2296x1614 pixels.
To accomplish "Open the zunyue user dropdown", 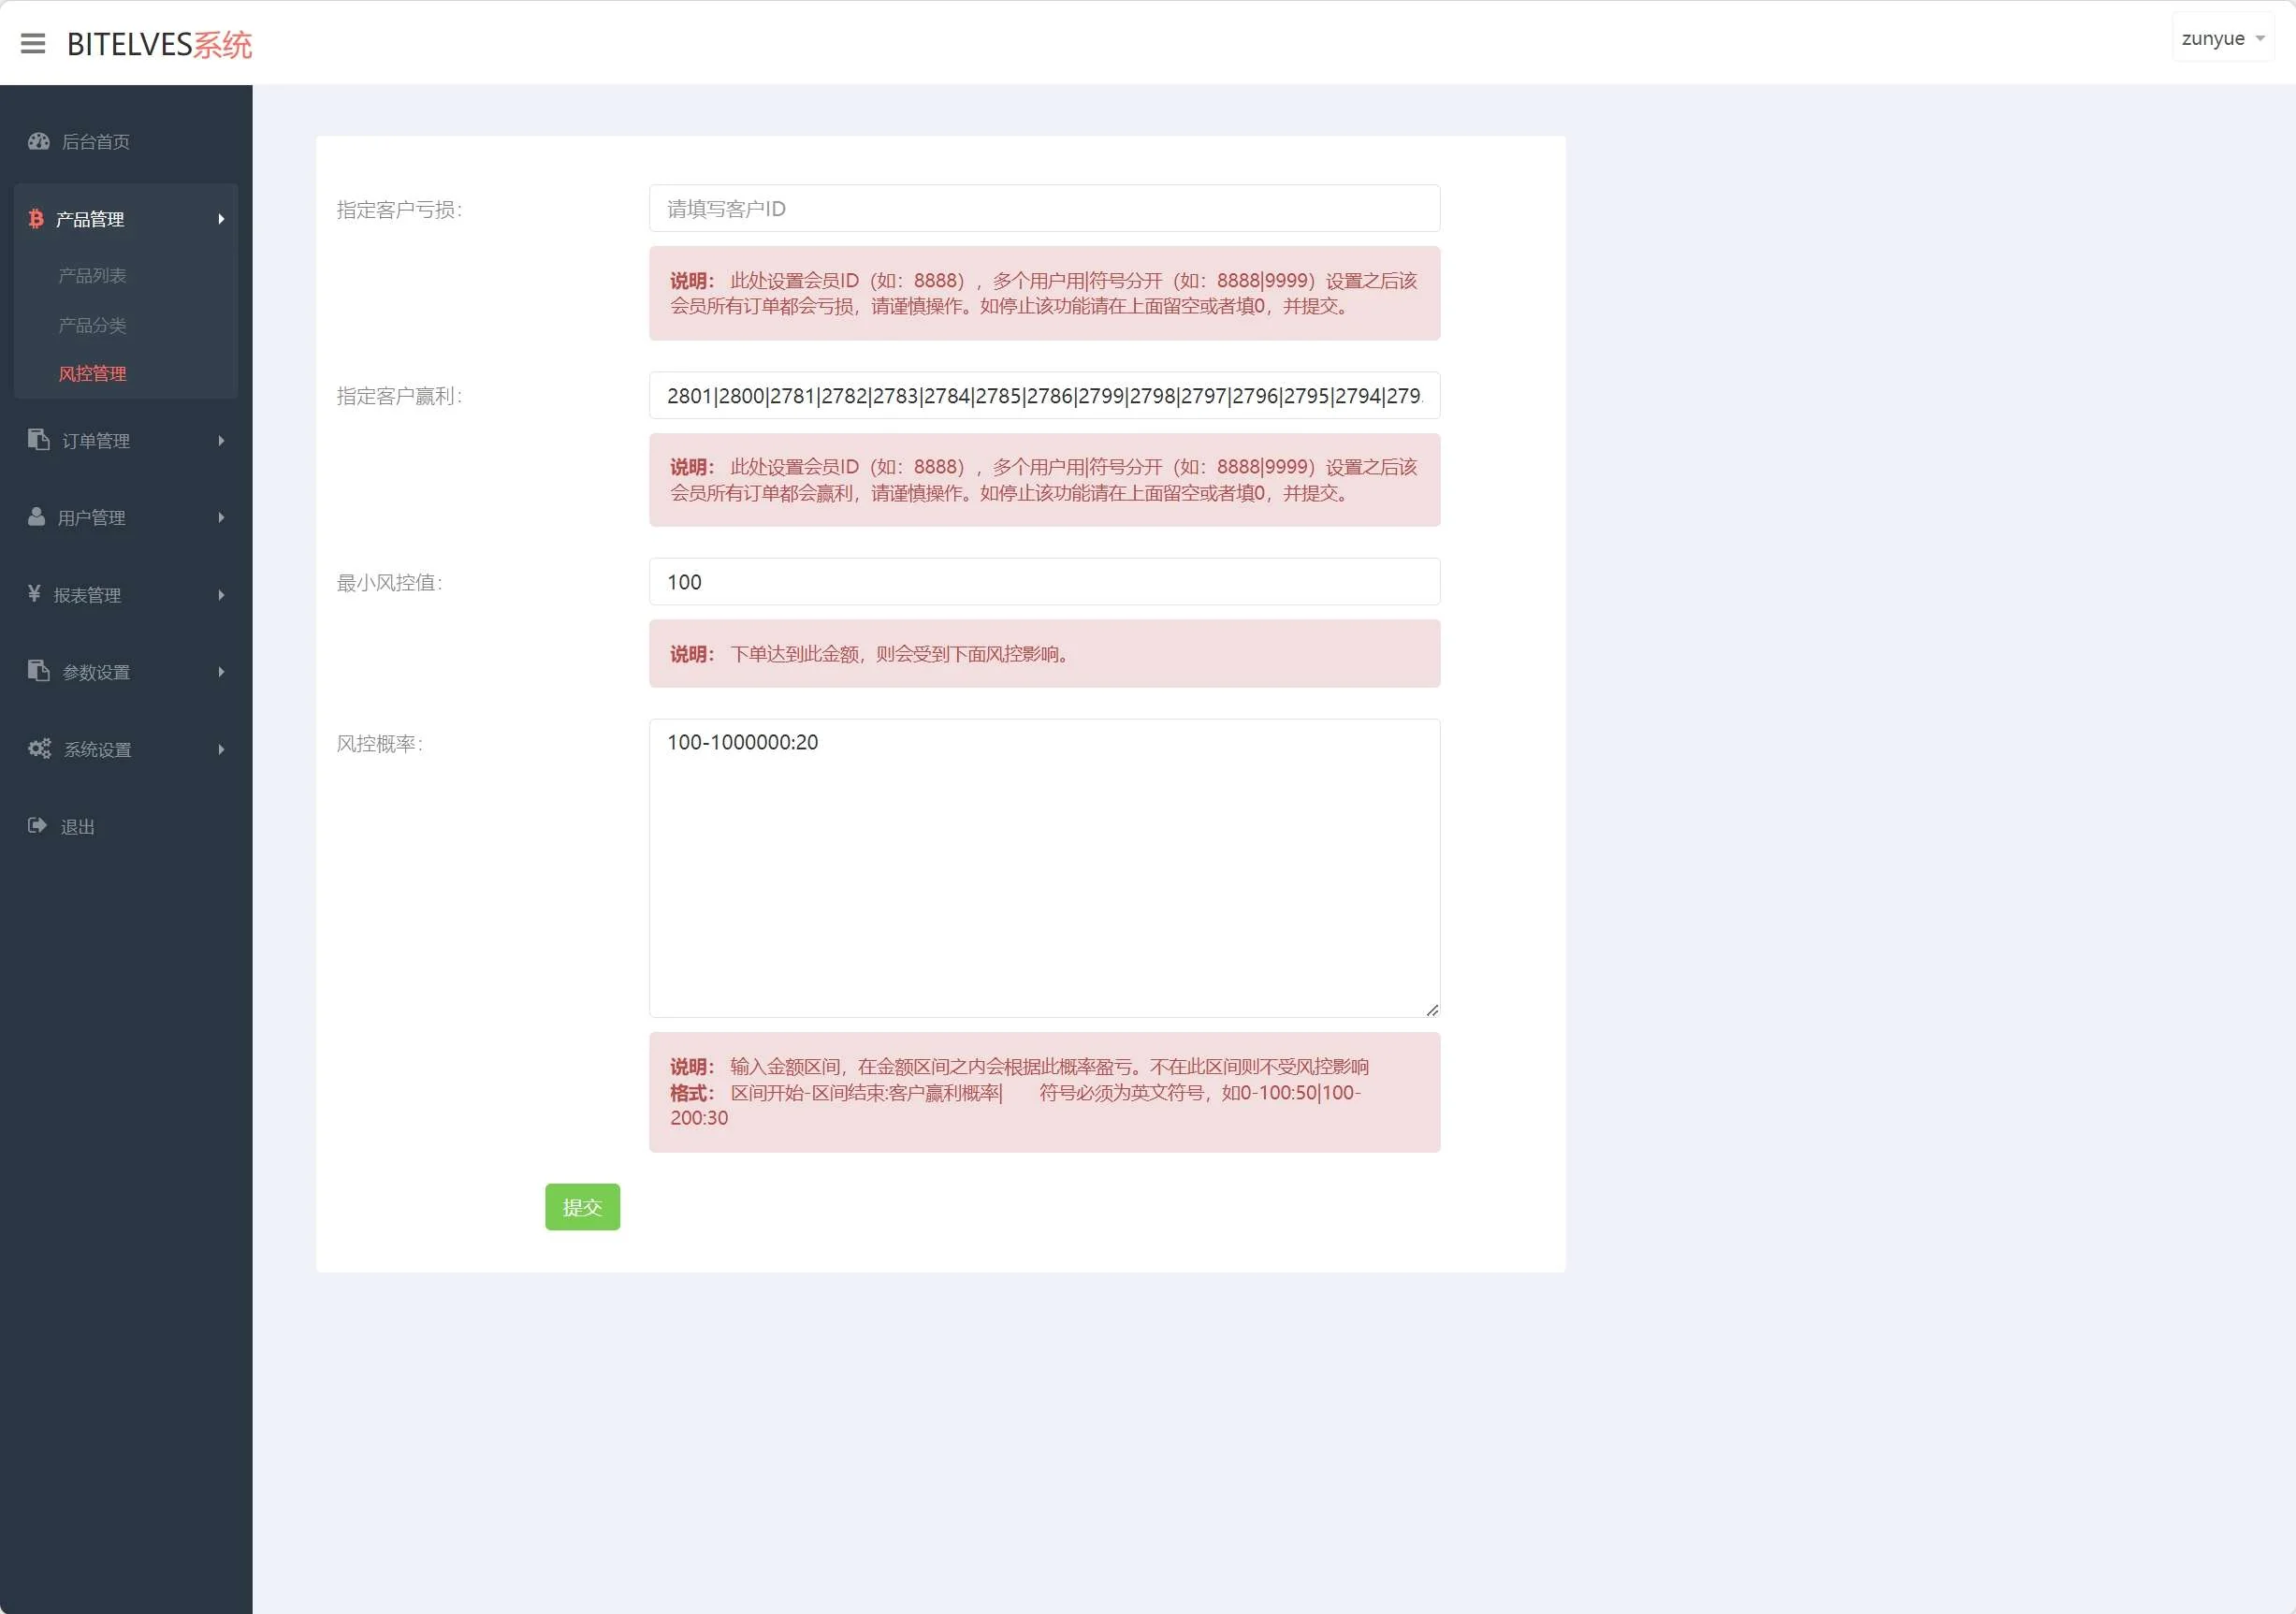I will (2222, 39).
